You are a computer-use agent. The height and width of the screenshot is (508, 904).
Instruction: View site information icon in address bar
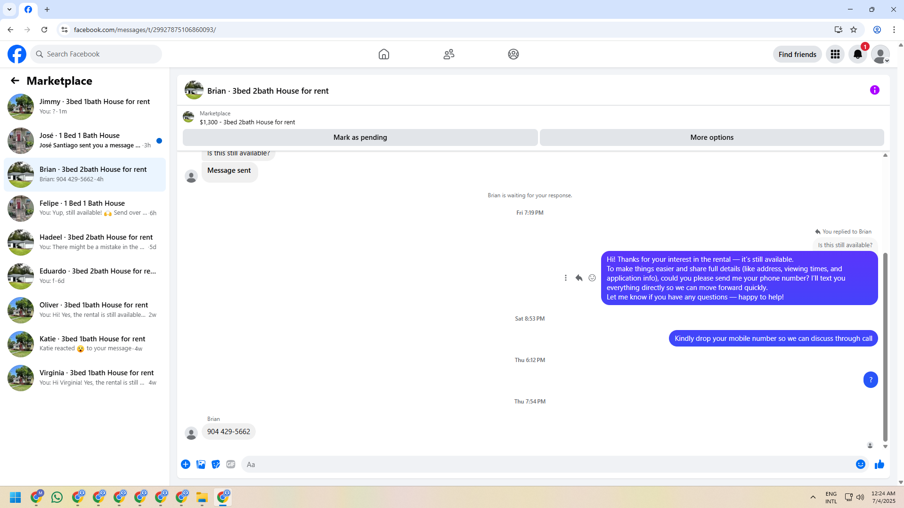(x=65, y=30)
